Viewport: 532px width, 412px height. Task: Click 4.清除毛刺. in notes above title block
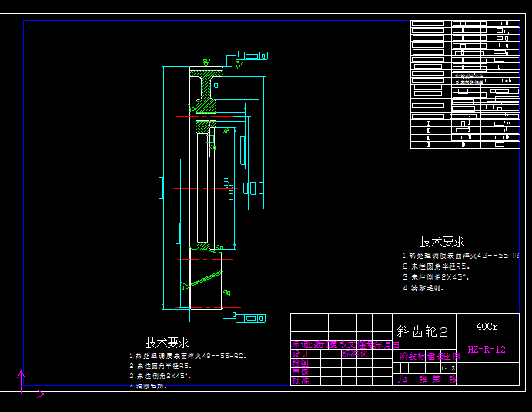pos(423,288)
